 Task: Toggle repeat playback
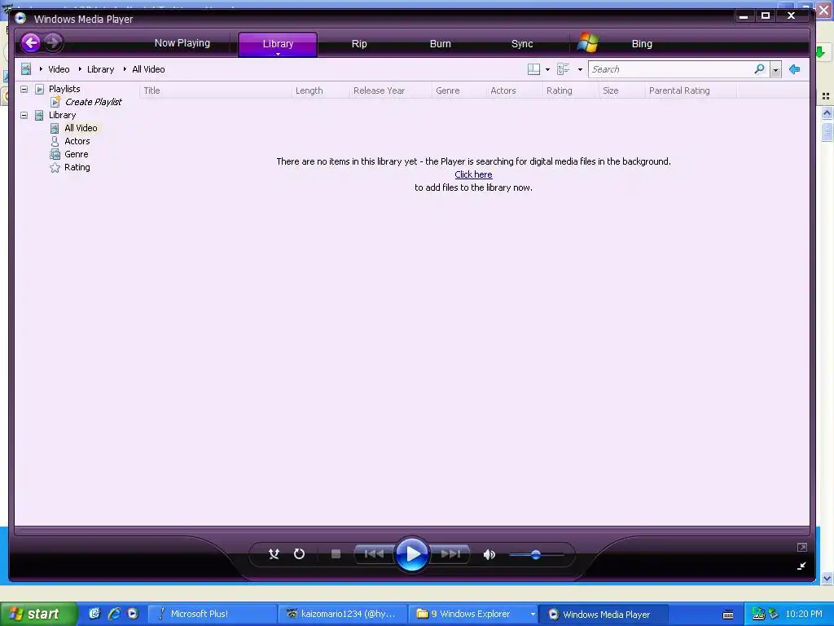(299, 554)
